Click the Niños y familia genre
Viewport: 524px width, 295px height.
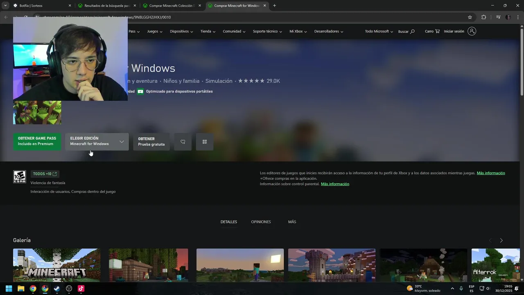coord(181,81)
